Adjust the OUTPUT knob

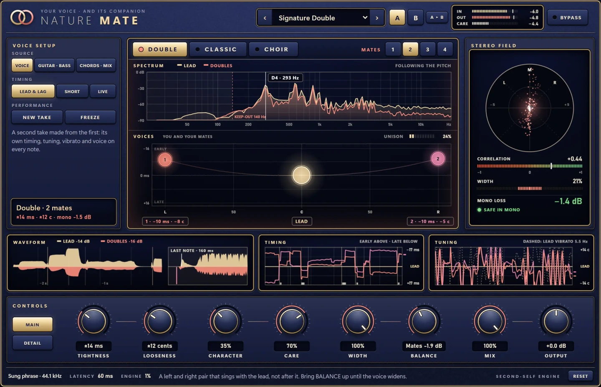click(x=556, y=321)
